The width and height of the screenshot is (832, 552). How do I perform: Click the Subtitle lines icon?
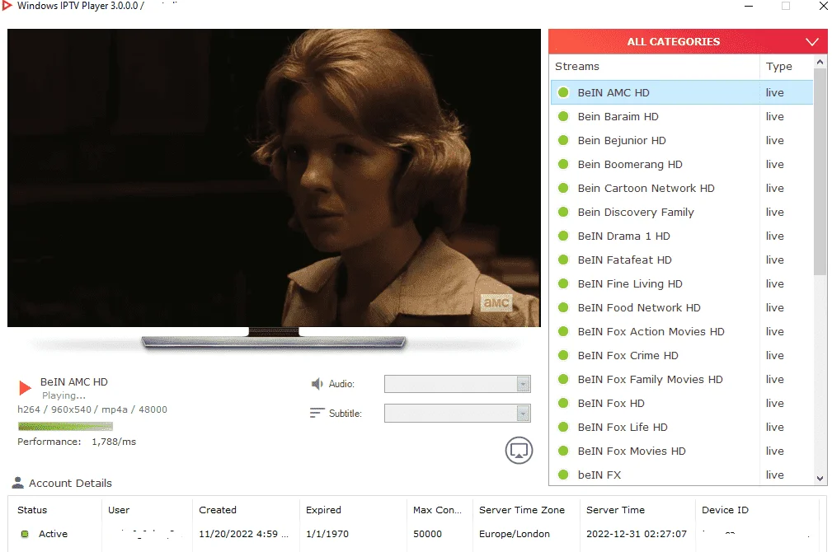pyautogui.click(x=317, y=413)
